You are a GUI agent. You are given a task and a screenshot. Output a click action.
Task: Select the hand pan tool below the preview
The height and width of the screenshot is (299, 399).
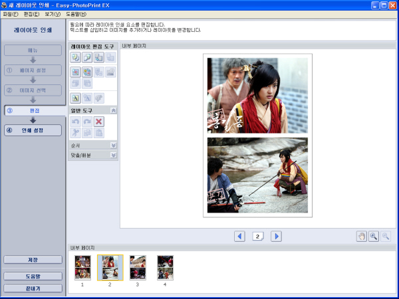[361, 237]
